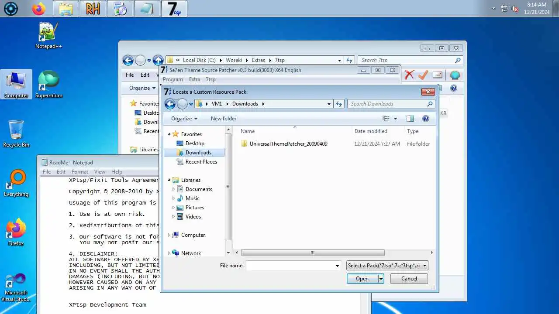Screen dimensions: 559x314
Task: Click the Search Downloads field
Action: [391, 104]
